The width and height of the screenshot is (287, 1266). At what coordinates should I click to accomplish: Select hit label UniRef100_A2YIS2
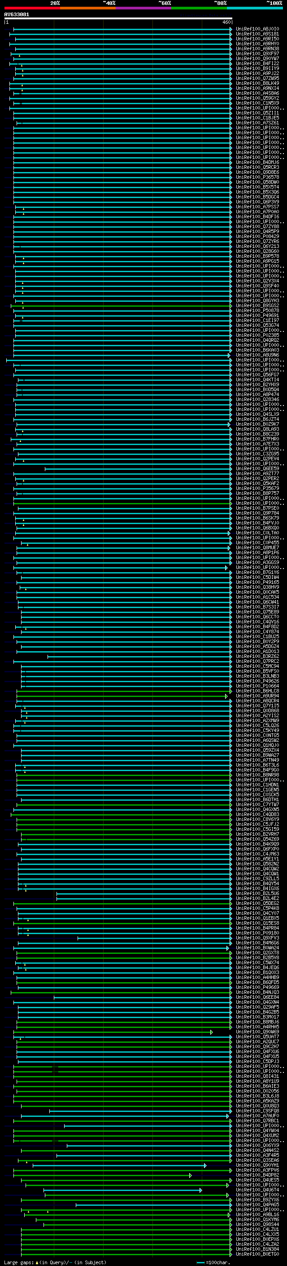(x=257, y=715)
